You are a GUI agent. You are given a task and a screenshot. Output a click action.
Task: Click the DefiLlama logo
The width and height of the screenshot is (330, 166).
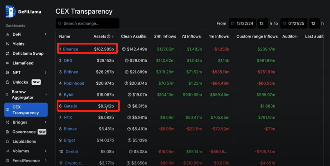tap(23, 12)
